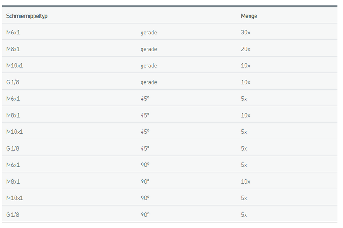
Task: Click 45° in the M8x1 row
Action: 145,115
